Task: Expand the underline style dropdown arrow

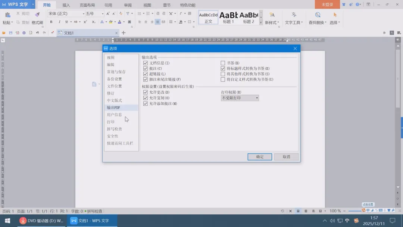Action: pyautogui.click(x=71, y=22)
